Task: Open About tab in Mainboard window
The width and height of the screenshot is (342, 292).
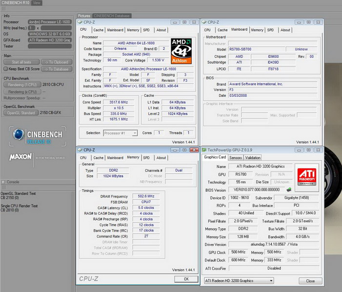Action: (285, 30)
